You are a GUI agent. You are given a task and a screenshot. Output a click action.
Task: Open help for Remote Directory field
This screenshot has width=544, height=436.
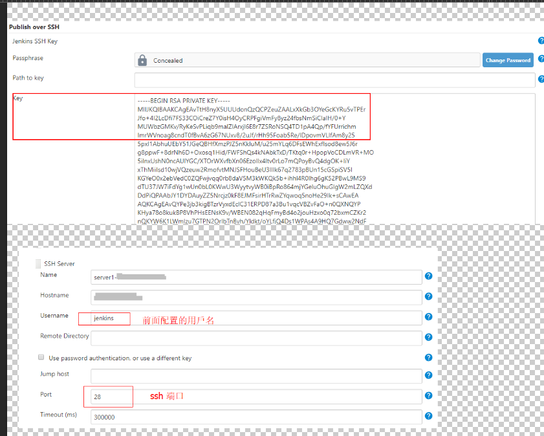click(x=428, y=337)
